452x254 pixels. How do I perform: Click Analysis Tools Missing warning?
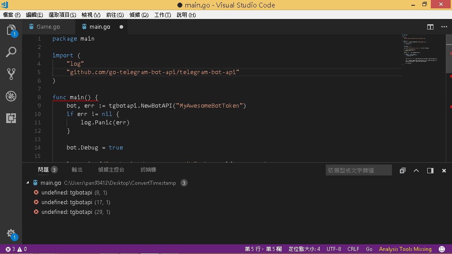click(x=405, y=249)
